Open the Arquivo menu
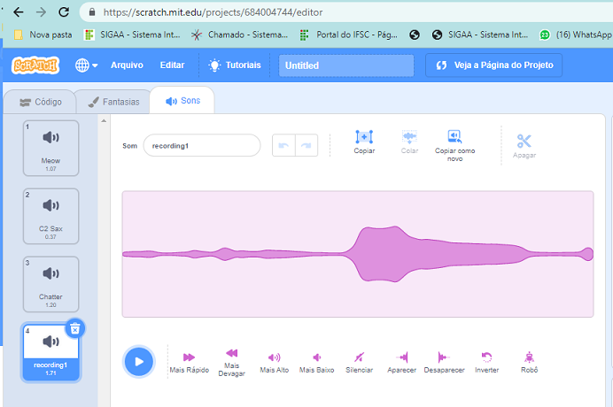 click(x=127, y=65)
